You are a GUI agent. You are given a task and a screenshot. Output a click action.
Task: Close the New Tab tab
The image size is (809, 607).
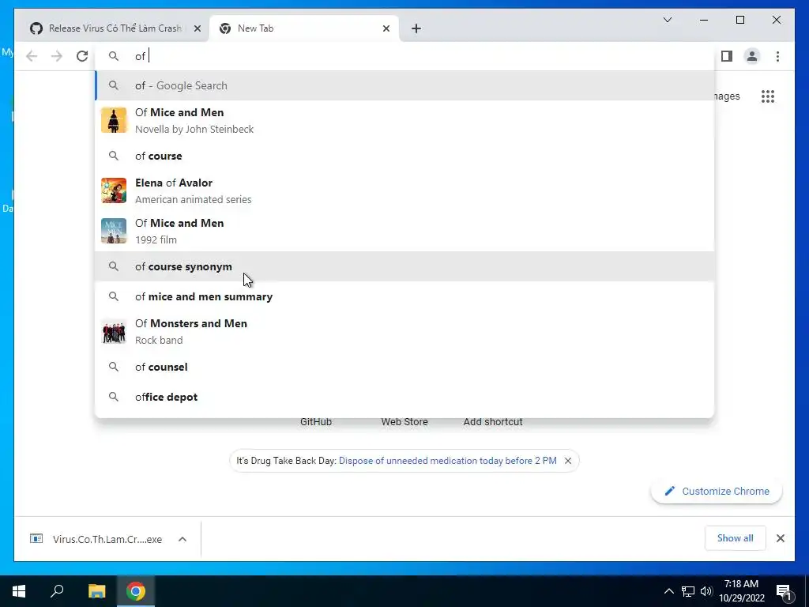386,28
